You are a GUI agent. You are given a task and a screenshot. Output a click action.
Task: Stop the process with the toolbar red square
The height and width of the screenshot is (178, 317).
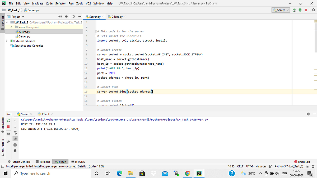pos(306,10)
